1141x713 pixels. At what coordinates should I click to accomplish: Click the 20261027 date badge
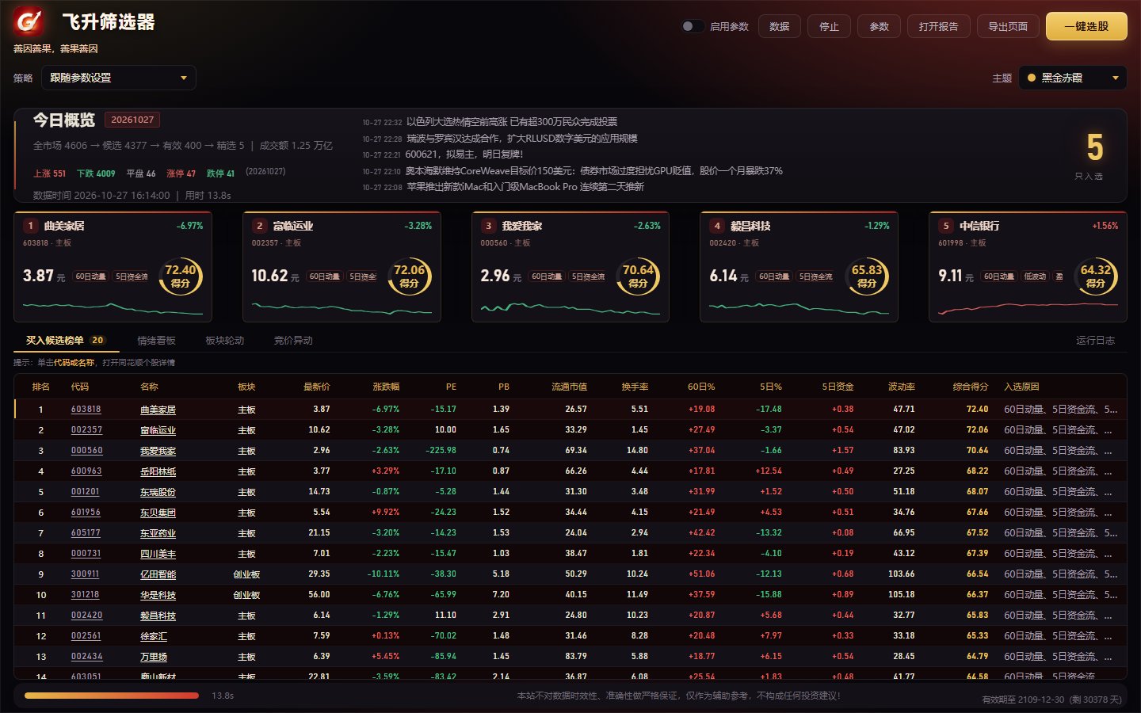point(132,120)
